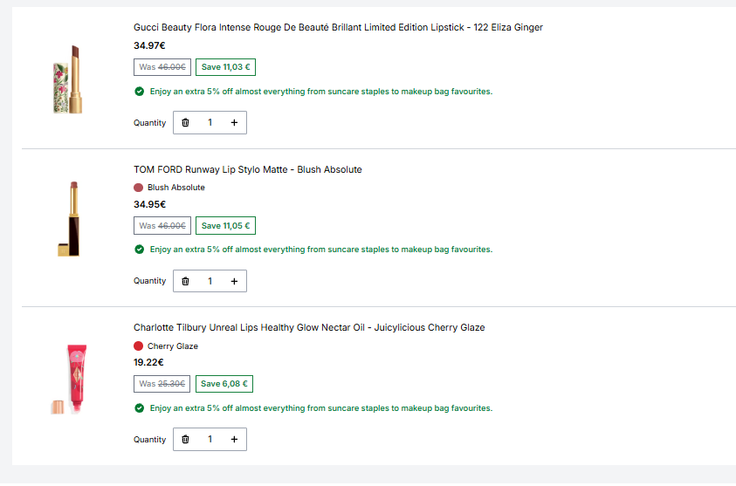This screenshot has height=486, width=736.
Task: View the TOM FORD lipstick product image
Action: tap(70, 219)
